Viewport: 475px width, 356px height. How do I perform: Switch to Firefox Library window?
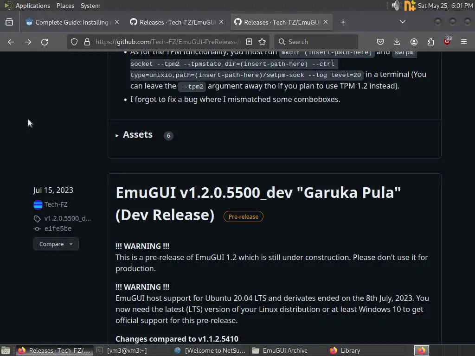pyautogui.click(x=345, y=350)
